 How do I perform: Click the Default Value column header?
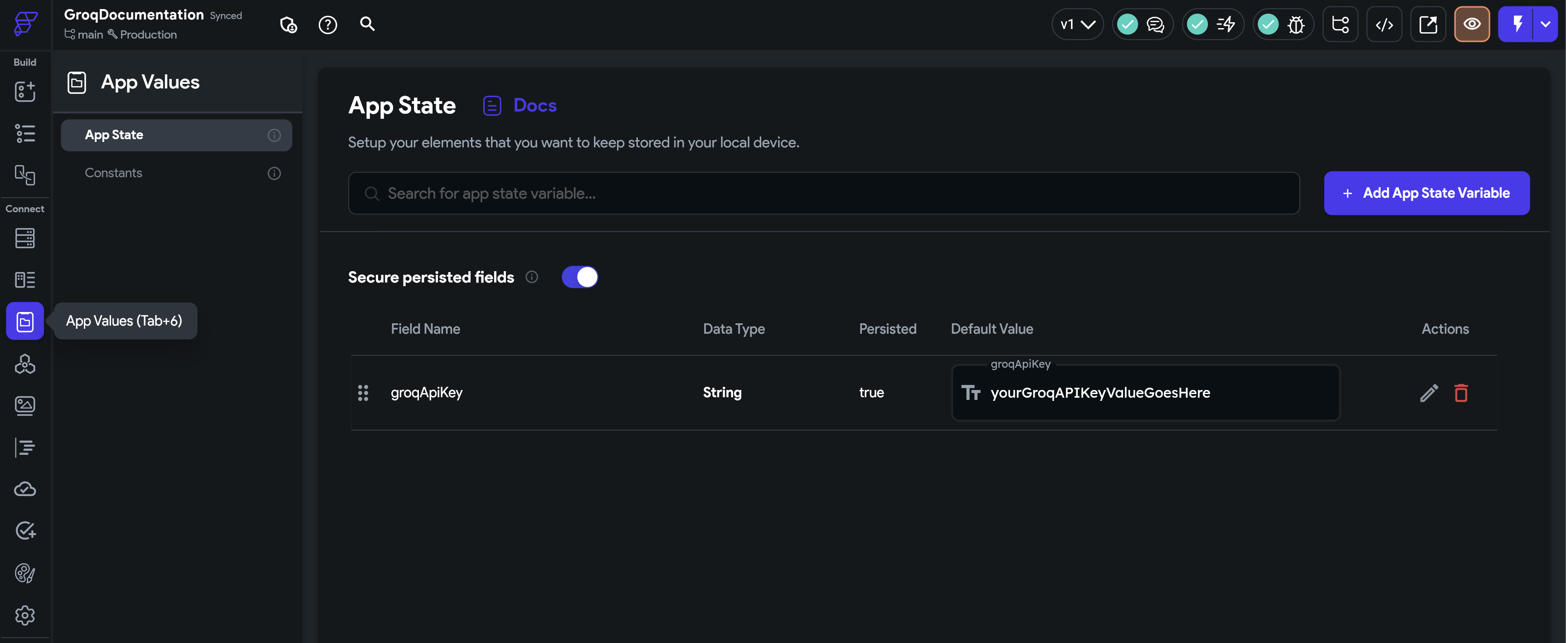(992, 329)
